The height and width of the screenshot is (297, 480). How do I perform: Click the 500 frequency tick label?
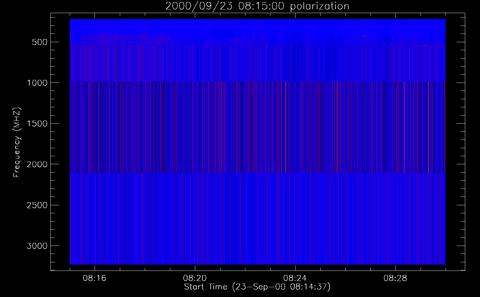39,42
